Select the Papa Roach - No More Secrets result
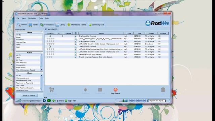Image resolution: width=215 pixels, height=121 pixels. click(106, 54)
